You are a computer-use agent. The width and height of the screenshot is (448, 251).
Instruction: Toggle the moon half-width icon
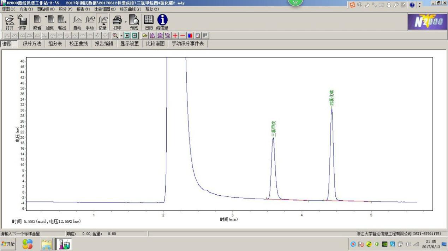pos(367,5)
